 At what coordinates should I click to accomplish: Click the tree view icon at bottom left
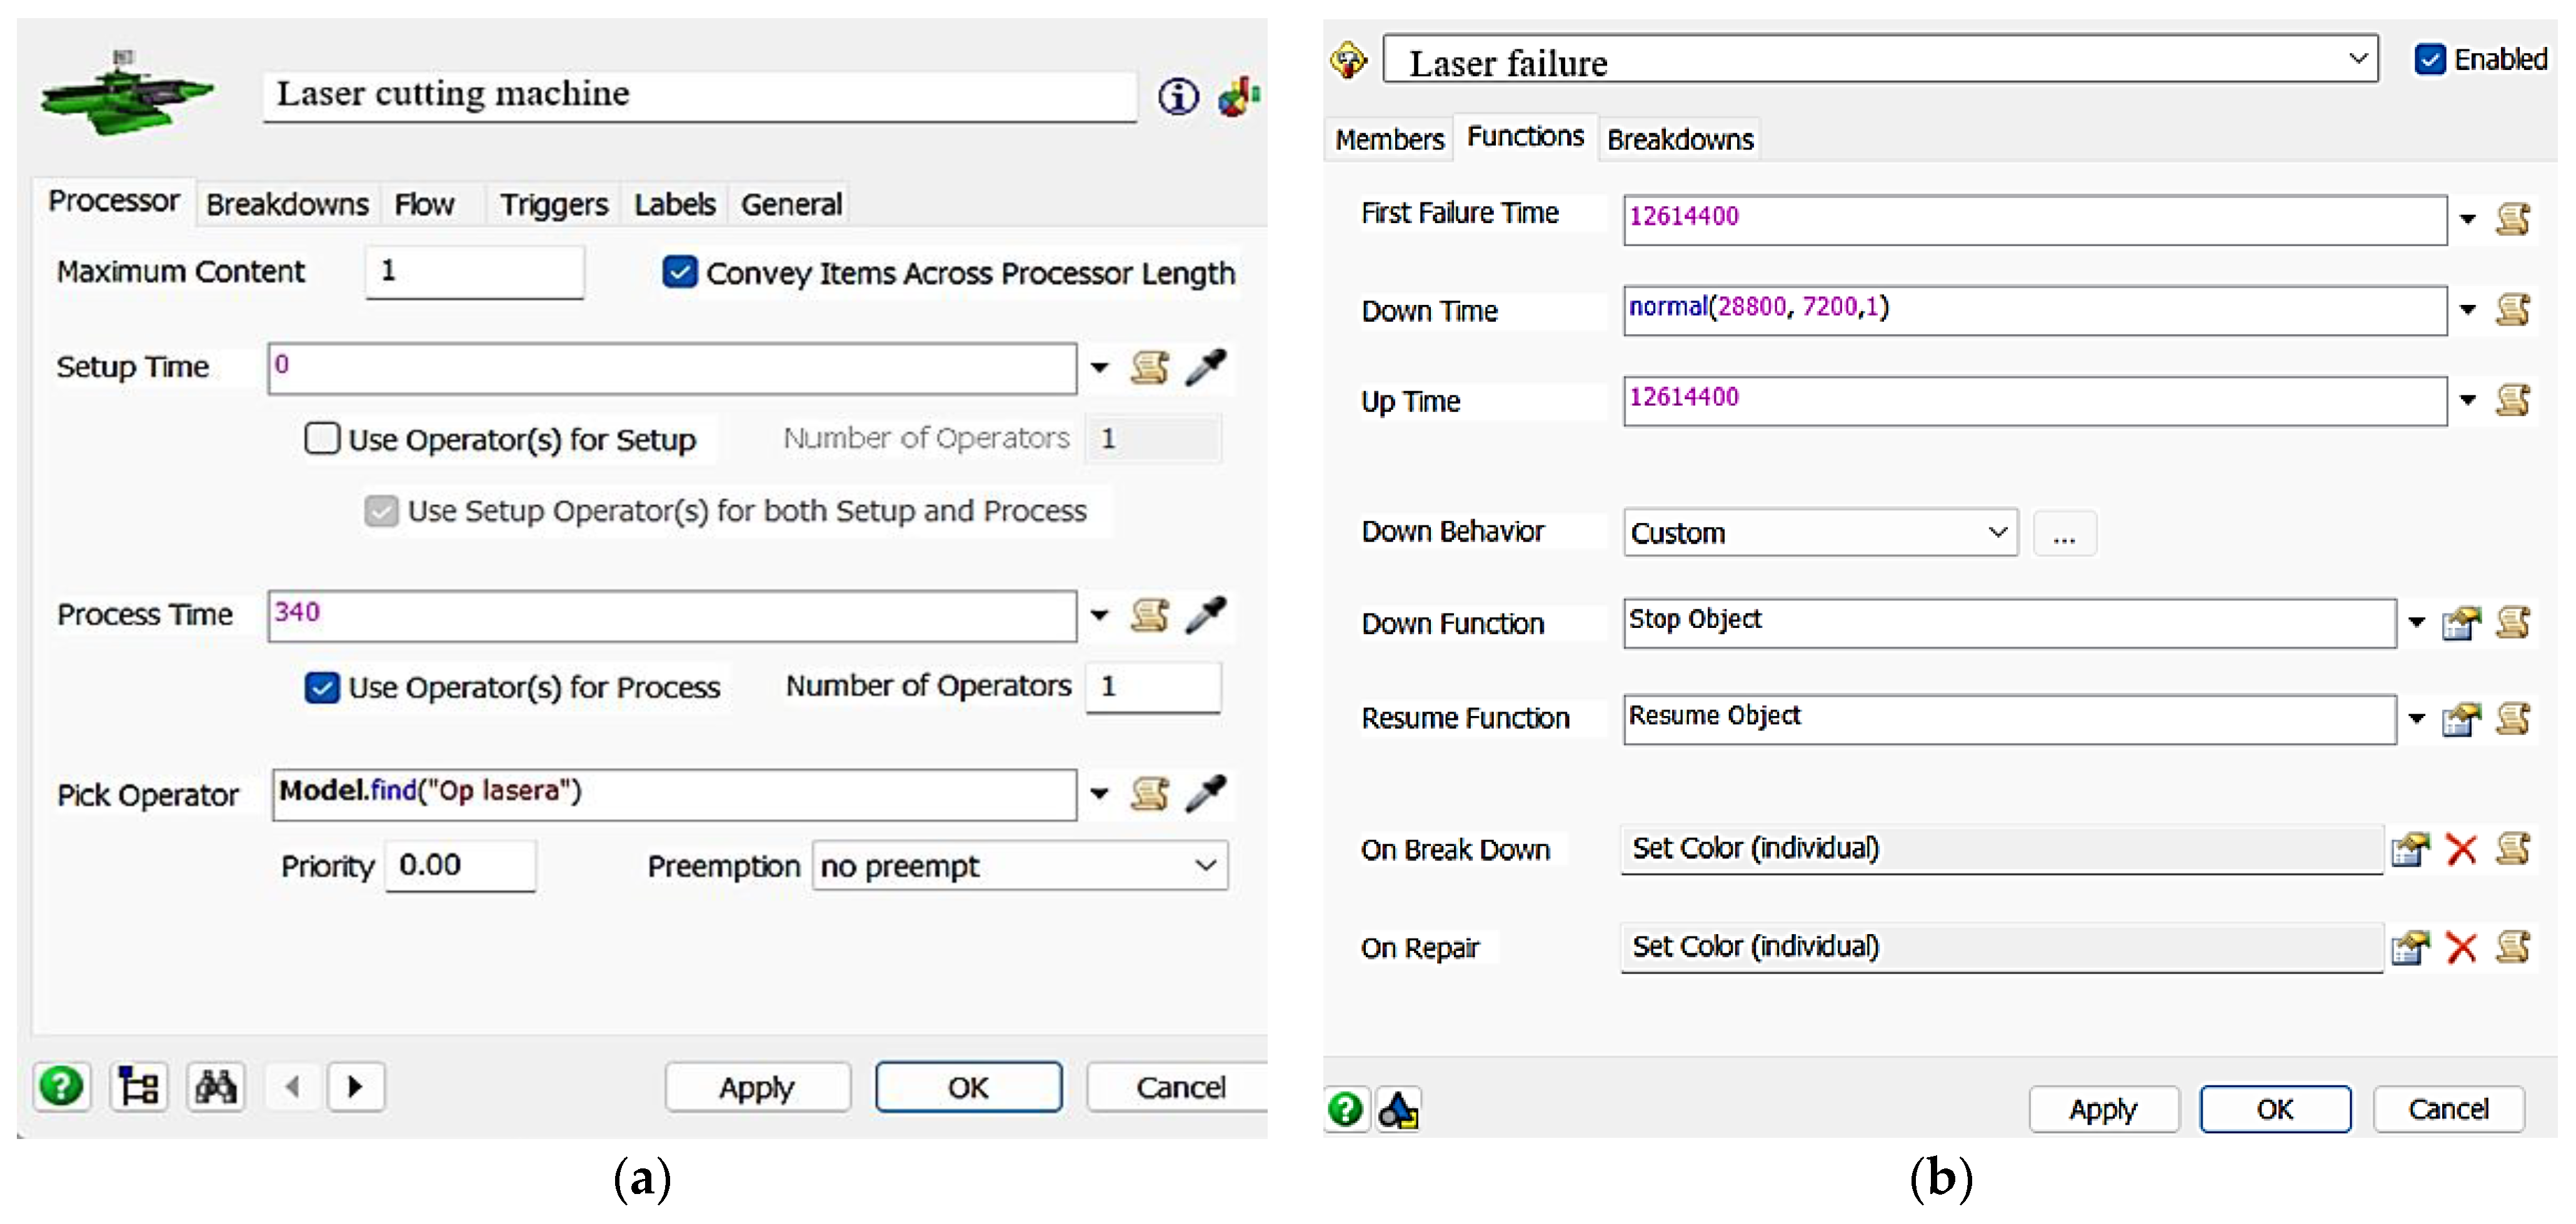pyautogui.click(x=138, y=1085)
